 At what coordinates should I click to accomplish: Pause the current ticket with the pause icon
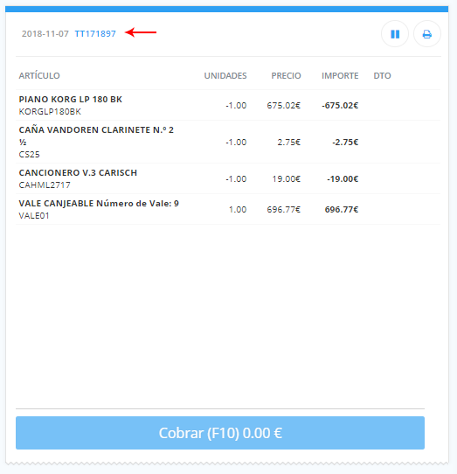point(395,34)
